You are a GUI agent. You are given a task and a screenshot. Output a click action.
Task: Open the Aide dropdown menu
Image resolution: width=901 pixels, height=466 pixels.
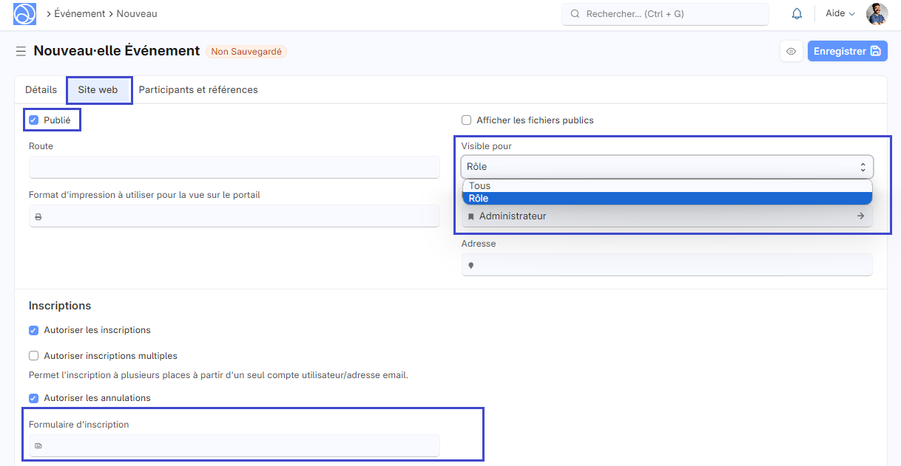(840, 14)
